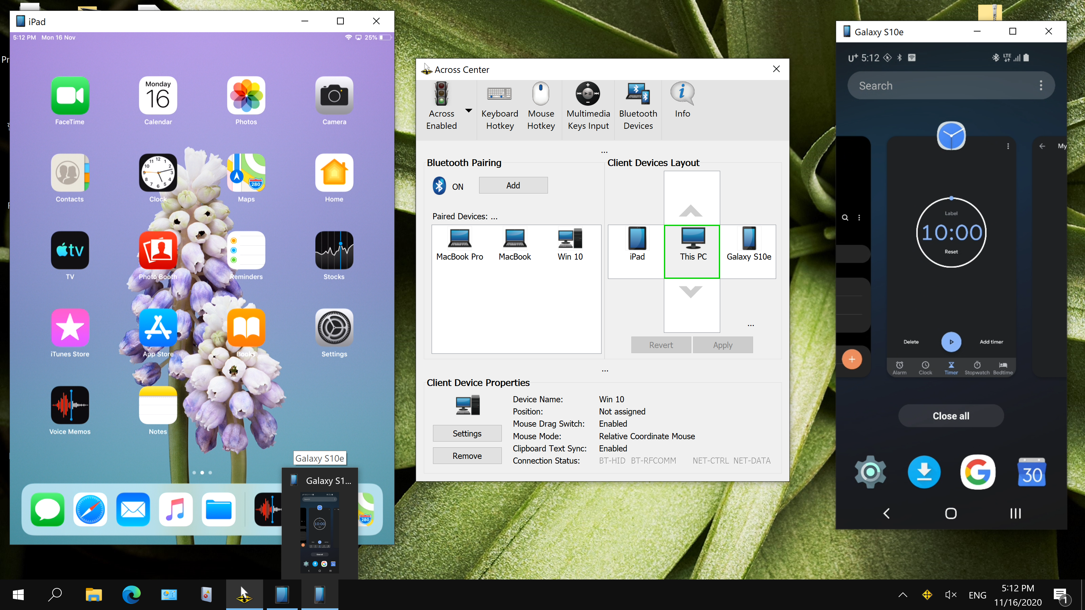This screenshot has height=610, width=1085.
Task: Switch to Alarm tab on phone
Action: (899, 367)
